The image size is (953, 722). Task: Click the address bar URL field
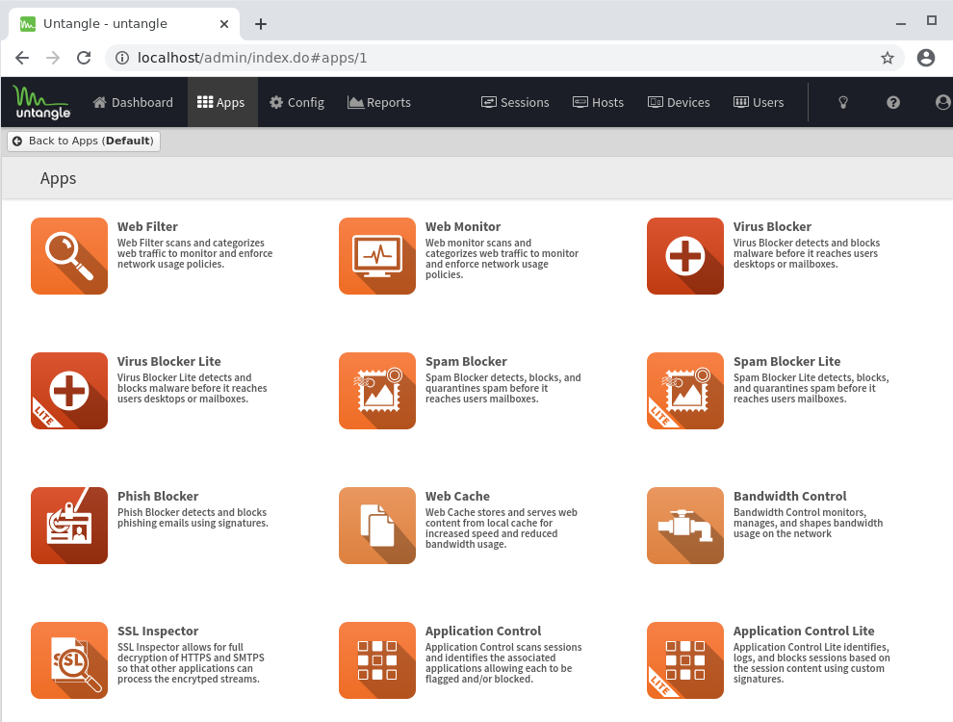tap(504, 58)
